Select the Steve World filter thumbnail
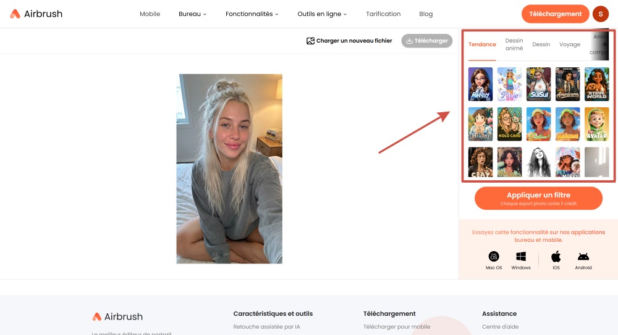 coord(597,85)
